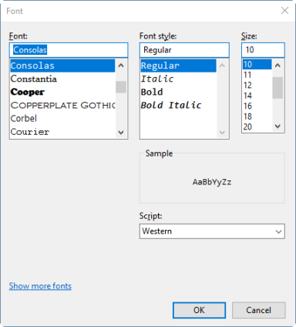Open the Show more fonts link
The height and width of the screenshot is (327, 296).
tap(40, 286)
